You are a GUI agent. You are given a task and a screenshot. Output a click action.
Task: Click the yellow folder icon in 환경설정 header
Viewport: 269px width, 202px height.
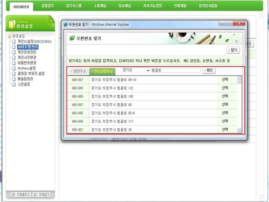[x=12, y=24]
